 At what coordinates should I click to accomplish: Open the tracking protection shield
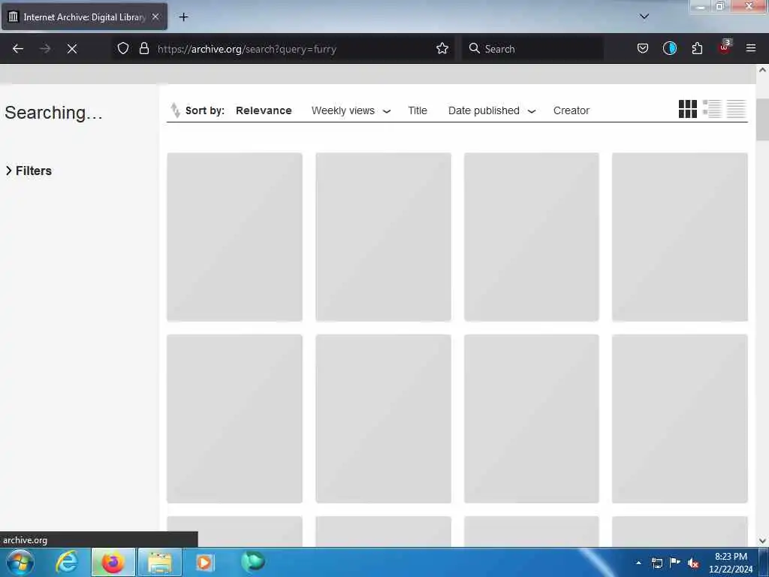pyautogui.click(x=123, y=49)
